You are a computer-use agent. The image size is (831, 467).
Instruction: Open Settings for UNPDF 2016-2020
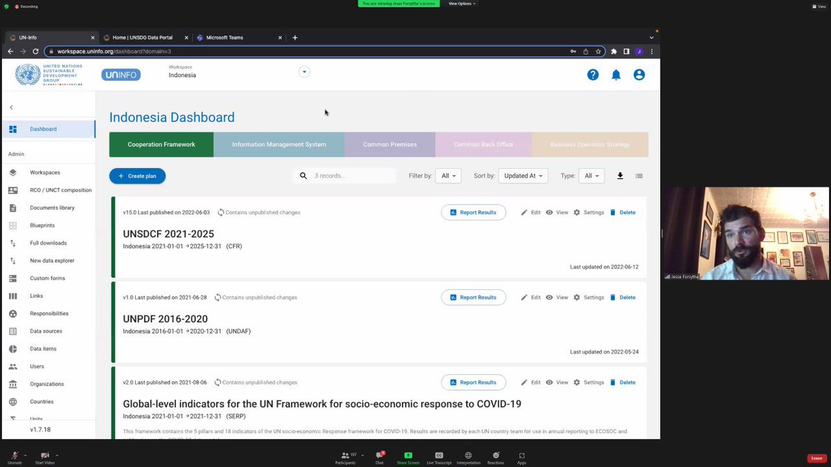click(x=589, y=297)
